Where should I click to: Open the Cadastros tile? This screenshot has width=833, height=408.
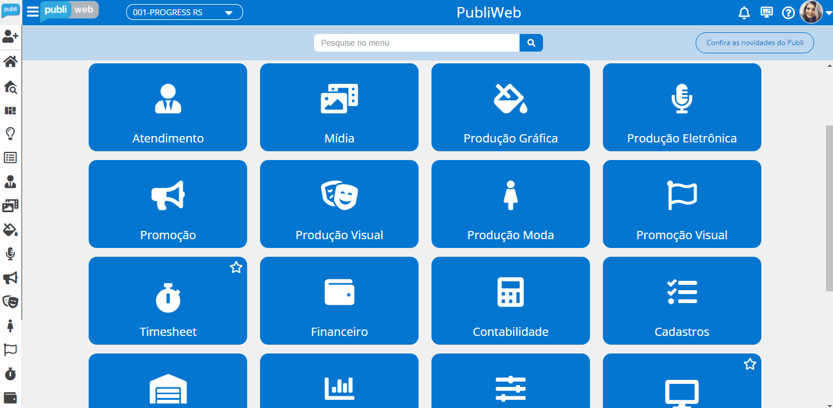682,301
